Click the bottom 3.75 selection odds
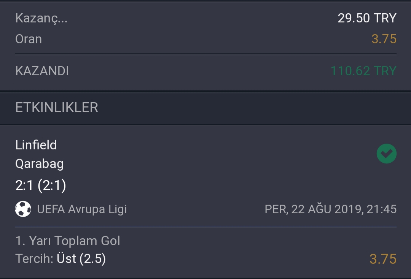Viewport: 411px width, 279px height. 383,259
